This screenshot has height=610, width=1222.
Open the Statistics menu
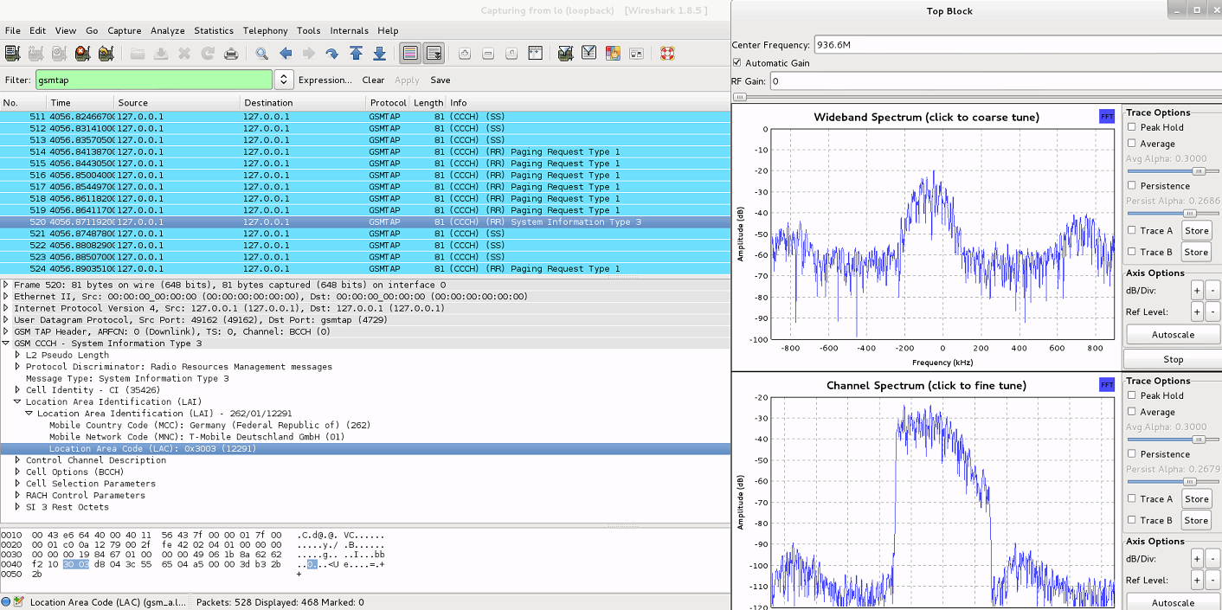click(214, 30)
